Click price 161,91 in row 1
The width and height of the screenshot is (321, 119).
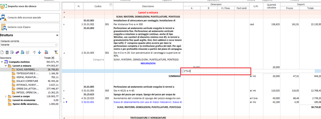(x=295, y=24)
